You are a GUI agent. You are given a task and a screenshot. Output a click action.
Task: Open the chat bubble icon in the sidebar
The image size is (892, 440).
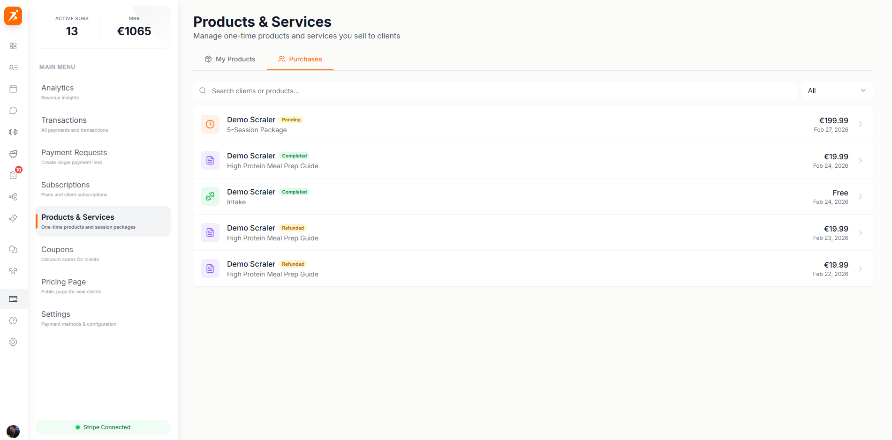13,111
